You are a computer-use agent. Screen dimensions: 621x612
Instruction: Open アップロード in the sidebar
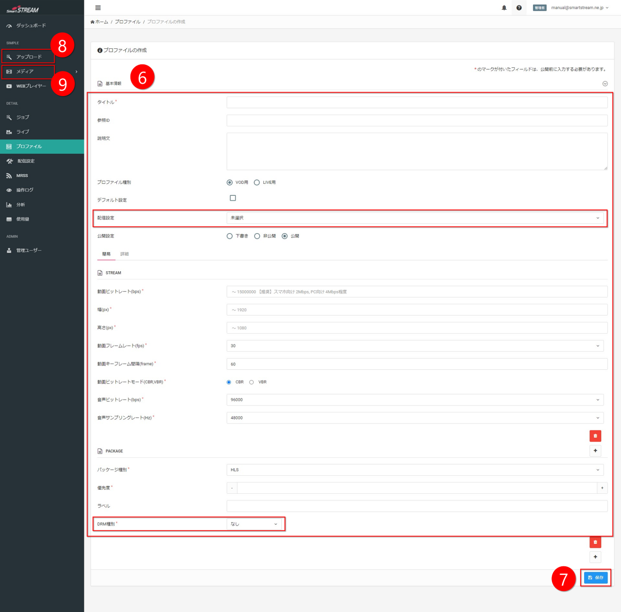29,57
